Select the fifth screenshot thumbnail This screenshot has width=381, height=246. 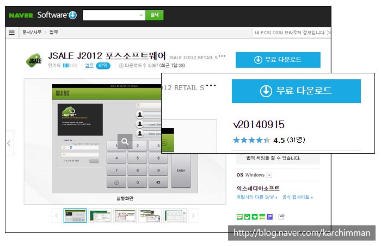[x=175, y=216]
